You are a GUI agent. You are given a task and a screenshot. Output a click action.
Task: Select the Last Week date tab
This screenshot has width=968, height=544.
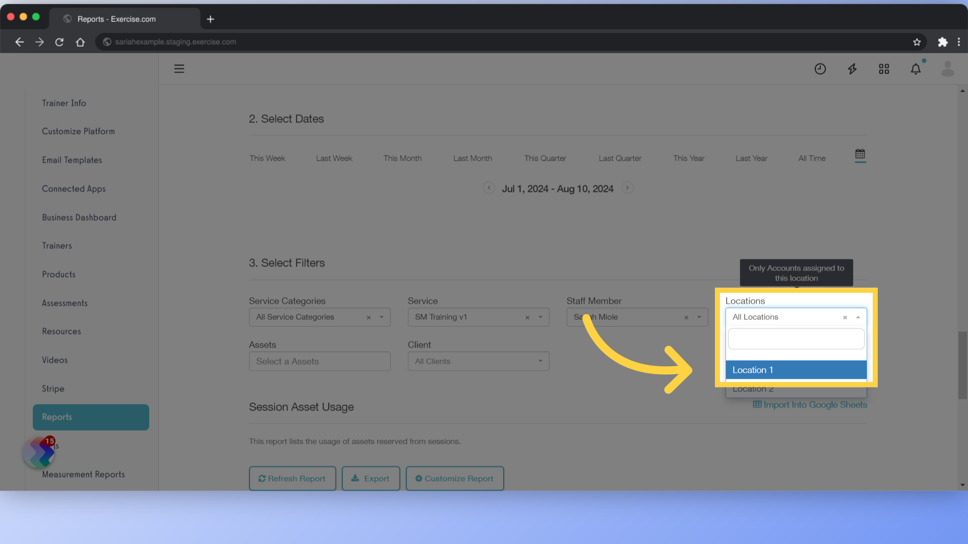pyautogui.click(x=334, y=158)
